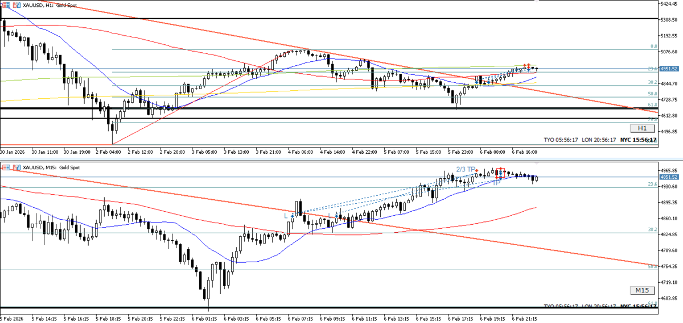Click the Fibonacci 38.2 level label on H1 chart
This screenshot has width=683, height=323.
653,83
